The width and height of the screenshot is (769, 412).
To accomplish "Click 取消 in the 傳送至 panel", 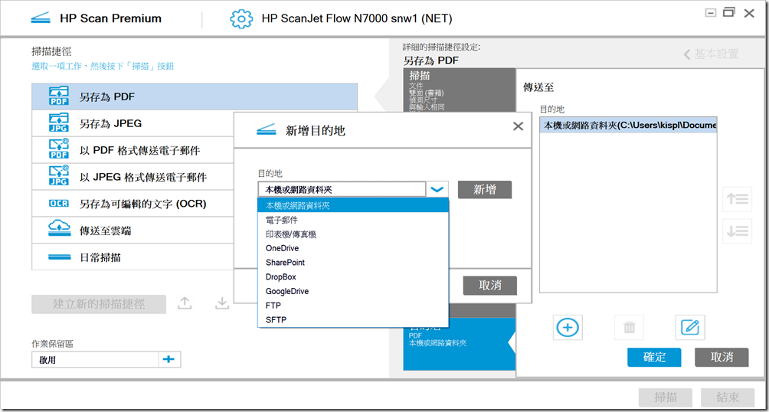I will click(x=722, y=357).
